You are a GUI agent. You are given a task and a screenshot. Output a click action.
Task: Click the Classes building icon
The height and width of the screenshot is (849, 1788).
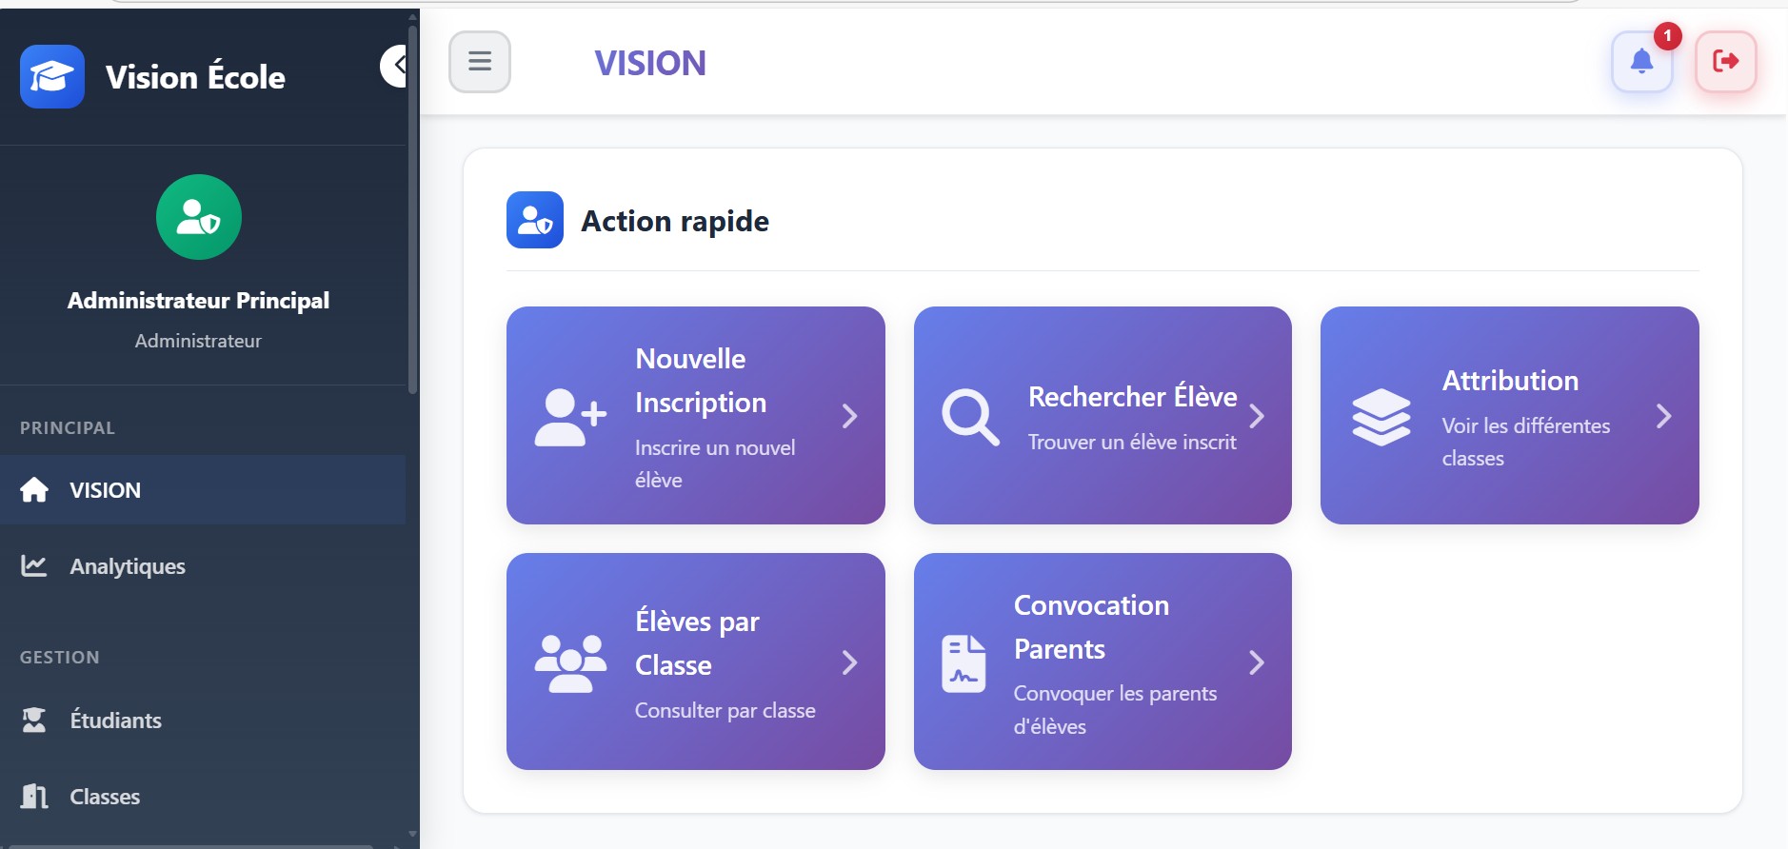coord(34,796)
